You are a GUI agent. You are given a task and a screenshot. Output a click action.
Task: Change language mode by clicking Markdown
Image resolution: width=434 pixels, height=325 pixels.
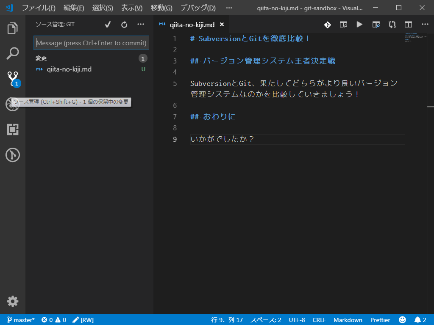pos(348,319)
